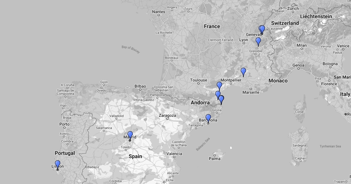Click the pin directly east of Andorra label
The width and height of the screenshot is (351, 184).
218,94
